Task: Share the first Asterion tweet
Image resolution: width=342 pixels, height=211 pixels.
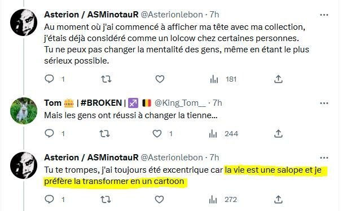Action: click(x=278, y=79)
